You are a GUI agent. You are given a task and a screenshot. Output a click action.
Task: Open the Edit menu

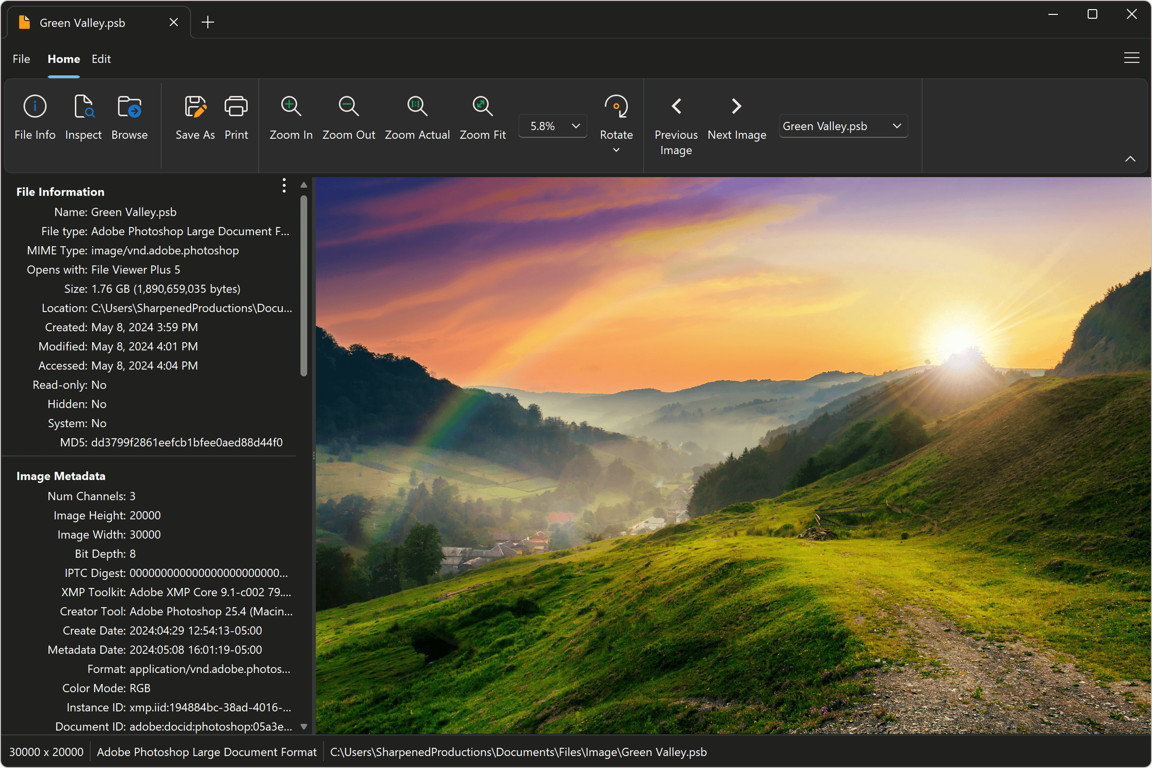pyautogui.click(x=101, y=58)
